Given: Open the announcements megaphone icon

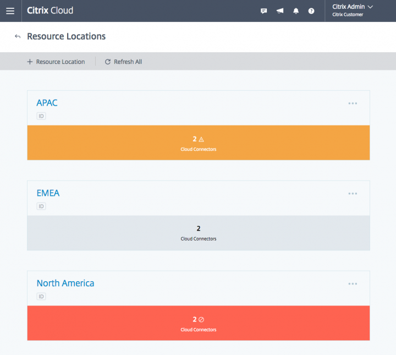Looking at the screenshot, I should click(280, 11).
